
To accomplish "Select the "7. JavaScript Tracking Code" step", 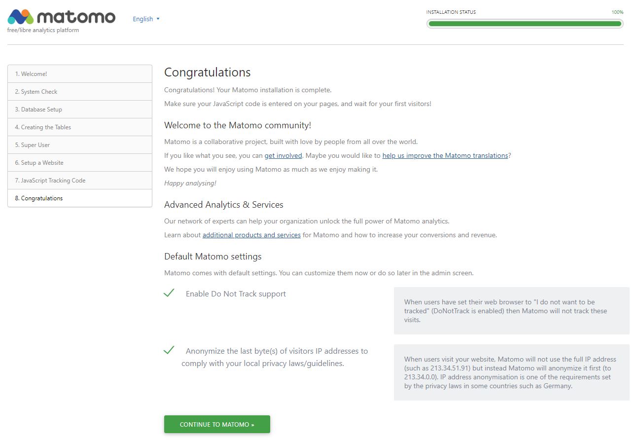I will point(79,180).
